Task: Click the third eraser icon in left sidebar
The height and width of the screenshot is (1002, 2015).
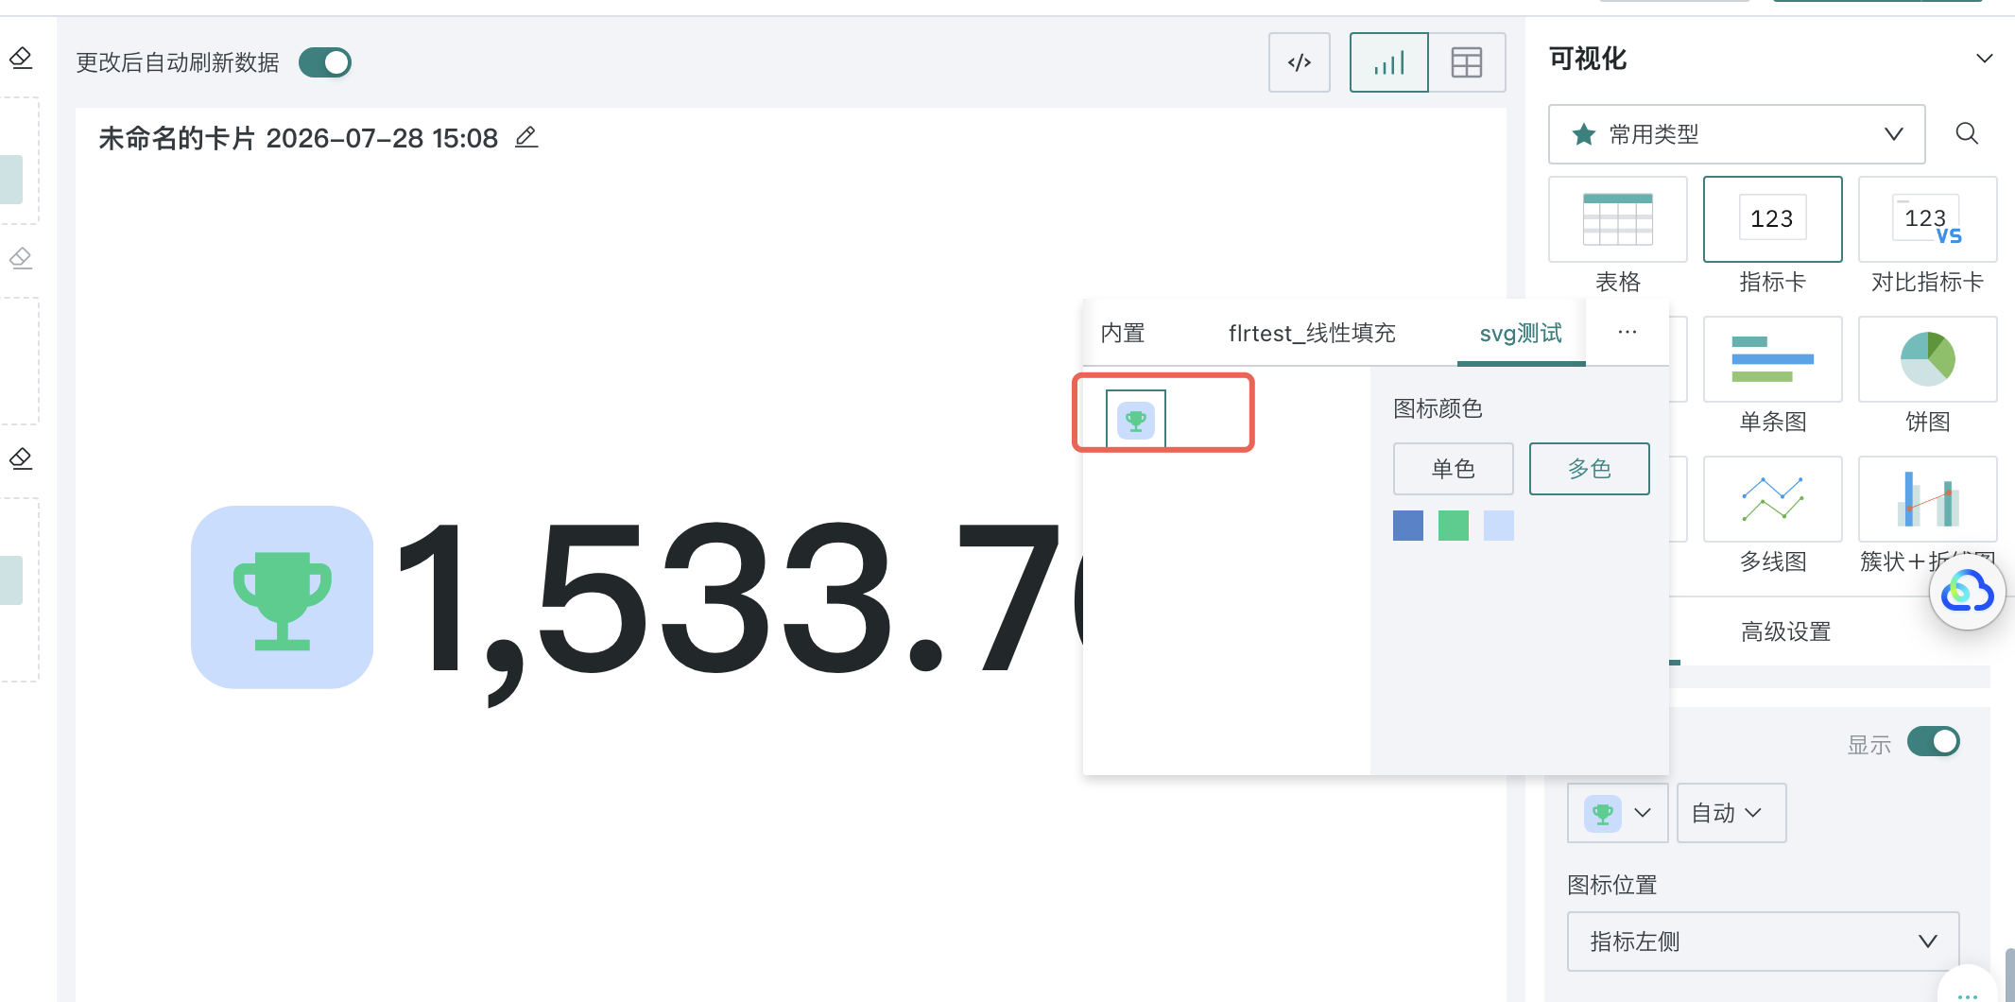Action: [21, 458]
